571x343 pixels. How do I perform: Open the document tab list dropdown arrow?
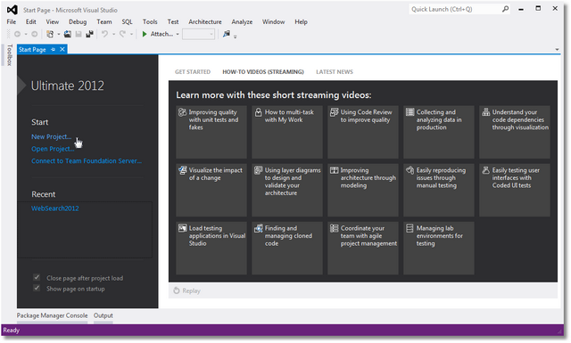point(557,50)
